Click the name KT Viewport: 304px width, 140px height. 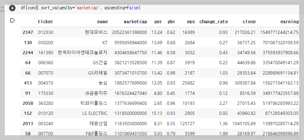105,43
